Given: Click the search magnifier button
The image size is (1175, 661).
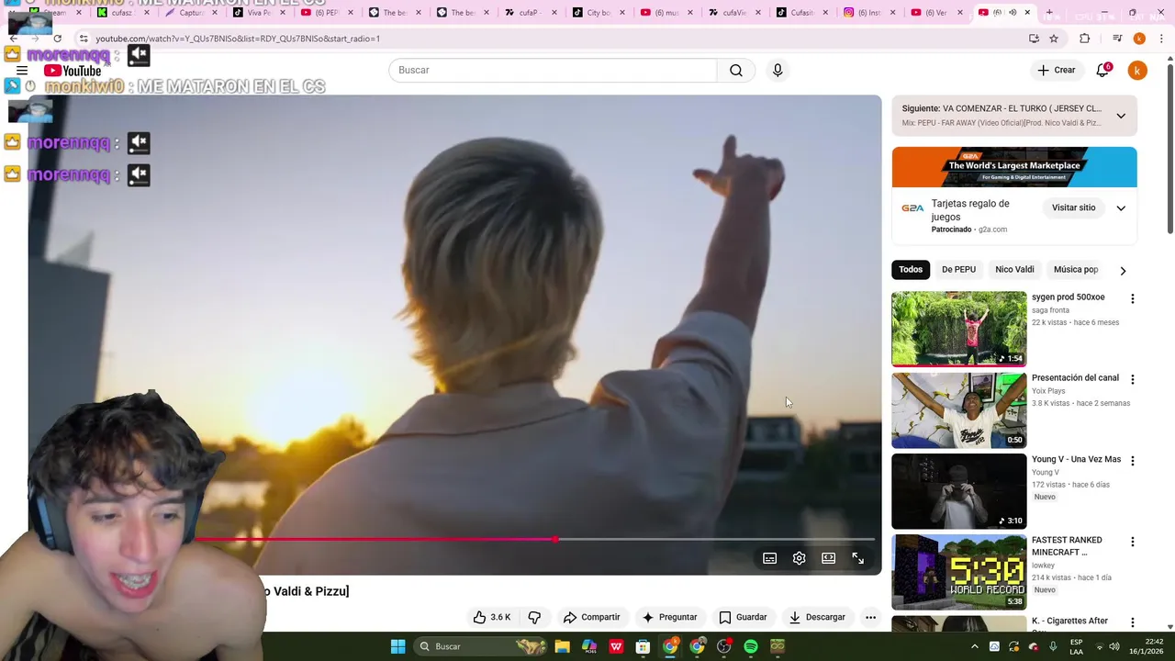Looking at the screenshot, I should [x=736, y=71].
